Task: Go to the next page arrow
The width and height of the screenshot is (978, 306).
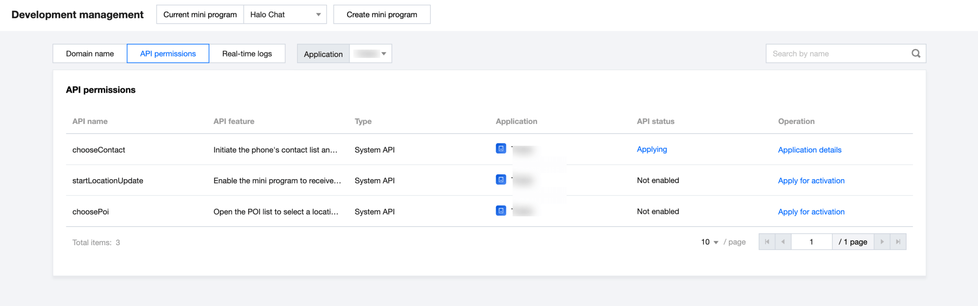Action: click(x=882, y=242)
